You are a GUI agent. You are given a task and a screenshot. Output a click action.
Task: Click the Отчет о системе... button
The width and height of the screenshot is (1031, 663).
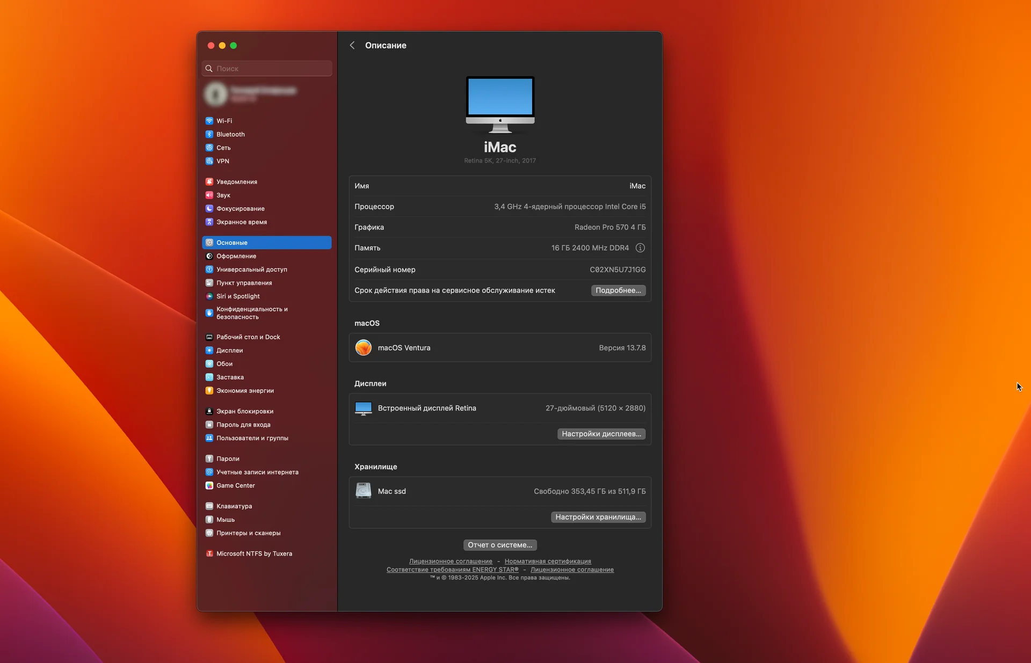[500, 545]
